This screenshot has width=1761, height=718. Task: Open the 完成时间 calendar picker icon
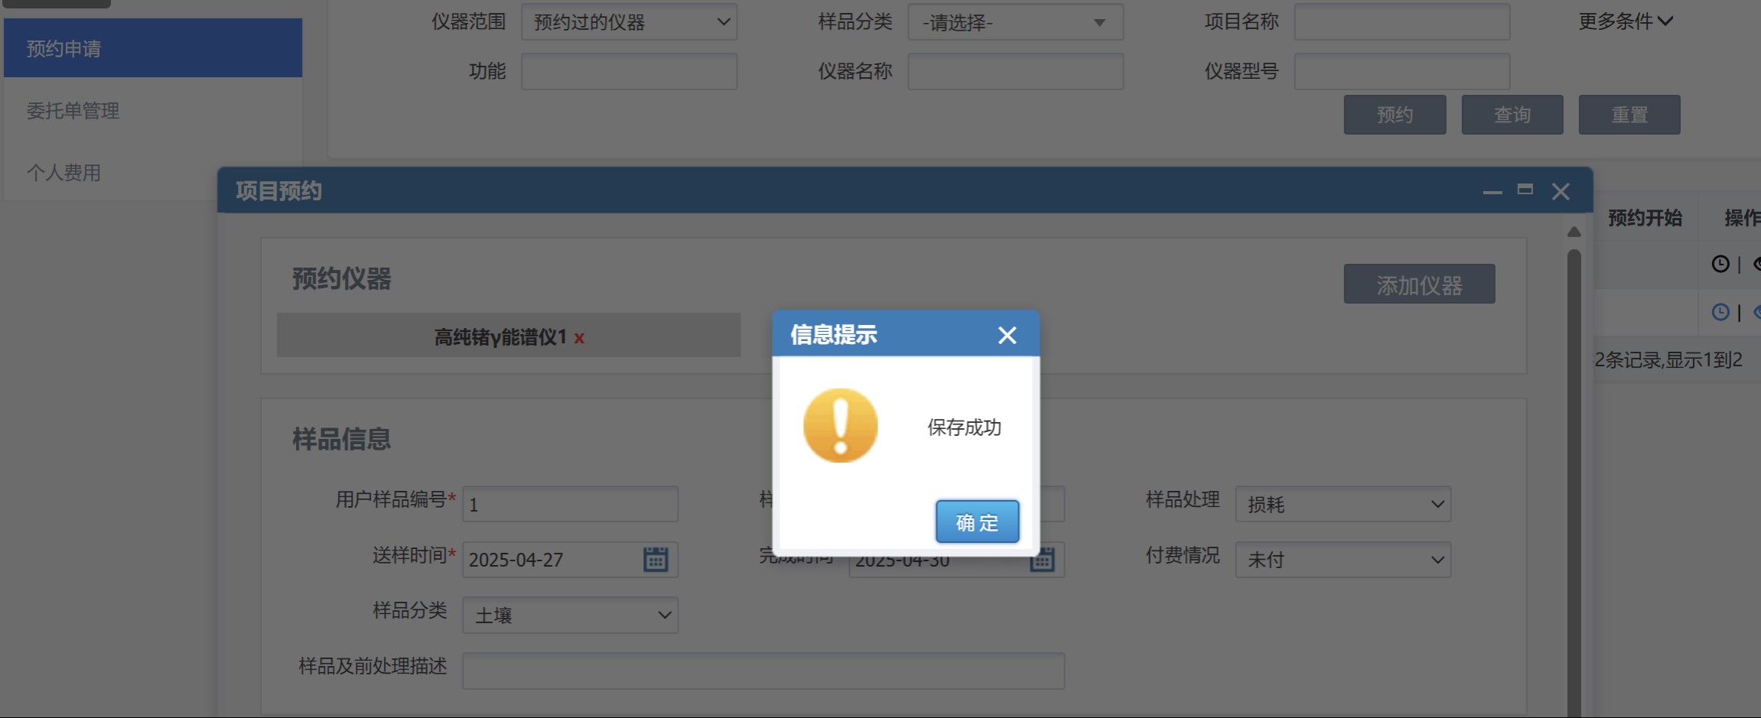pos(1043,560)
